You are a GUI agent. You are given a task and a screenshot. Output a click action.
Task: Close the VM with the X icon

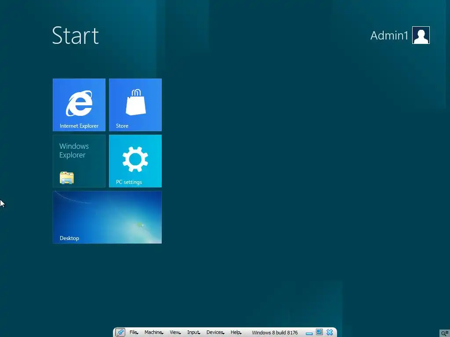[330, 332]
